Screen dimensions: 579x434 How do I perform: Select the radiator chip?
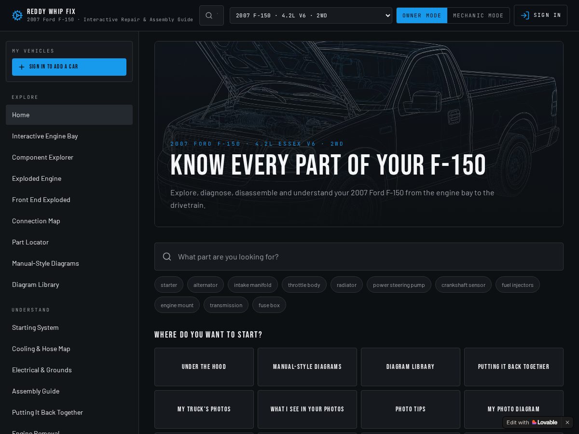click(x=346, y=285)
